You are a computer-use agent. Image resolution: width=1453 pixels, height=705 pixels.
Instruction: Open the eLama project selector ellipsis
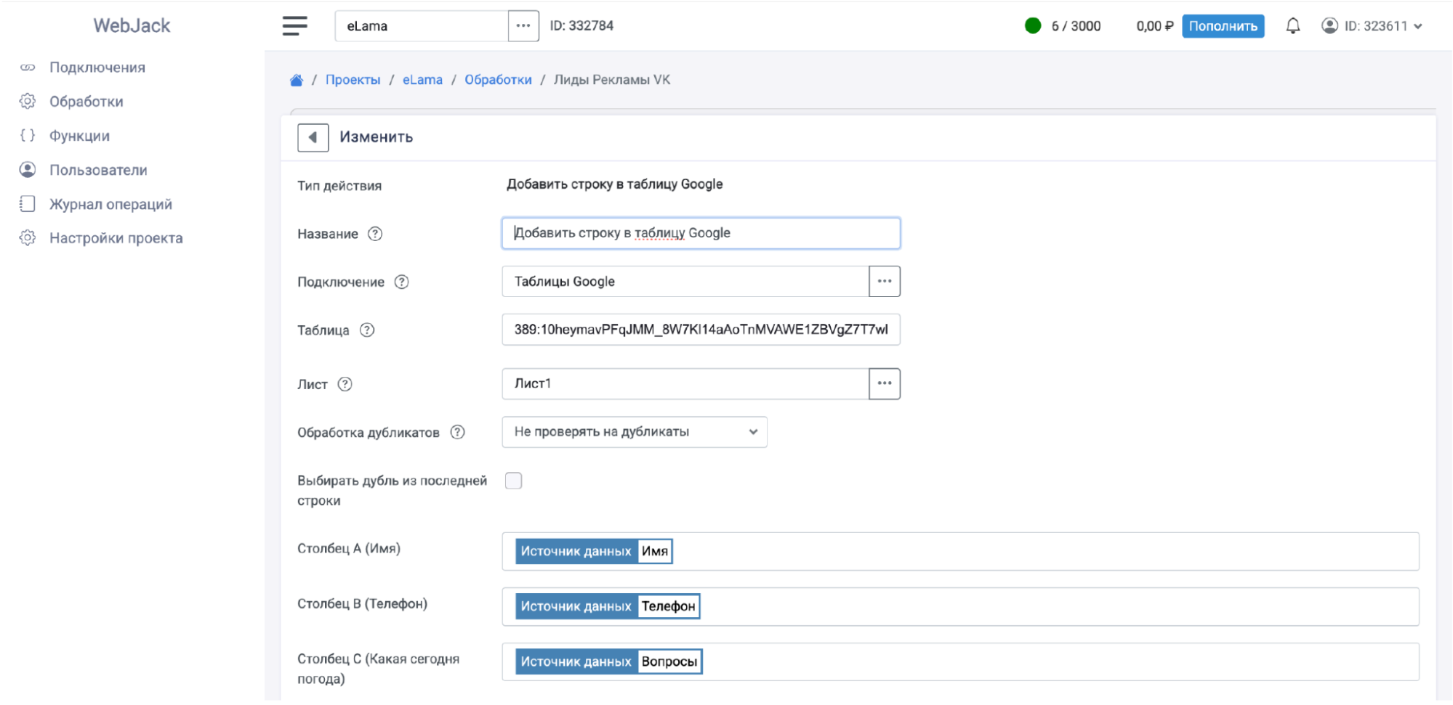click(523, 26)
